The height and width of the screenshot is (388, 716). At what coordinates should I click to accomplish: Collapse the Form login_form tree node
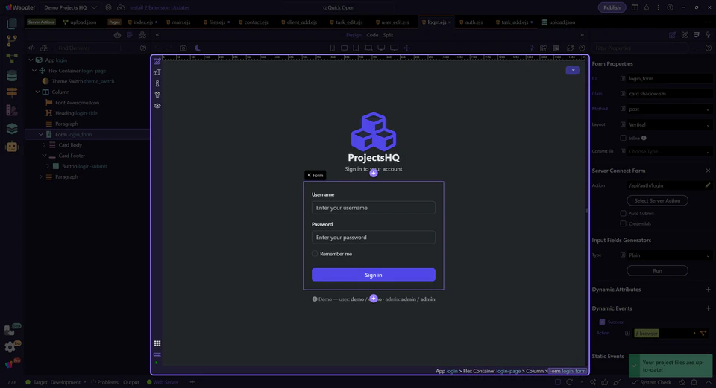[x=41, y=135]
